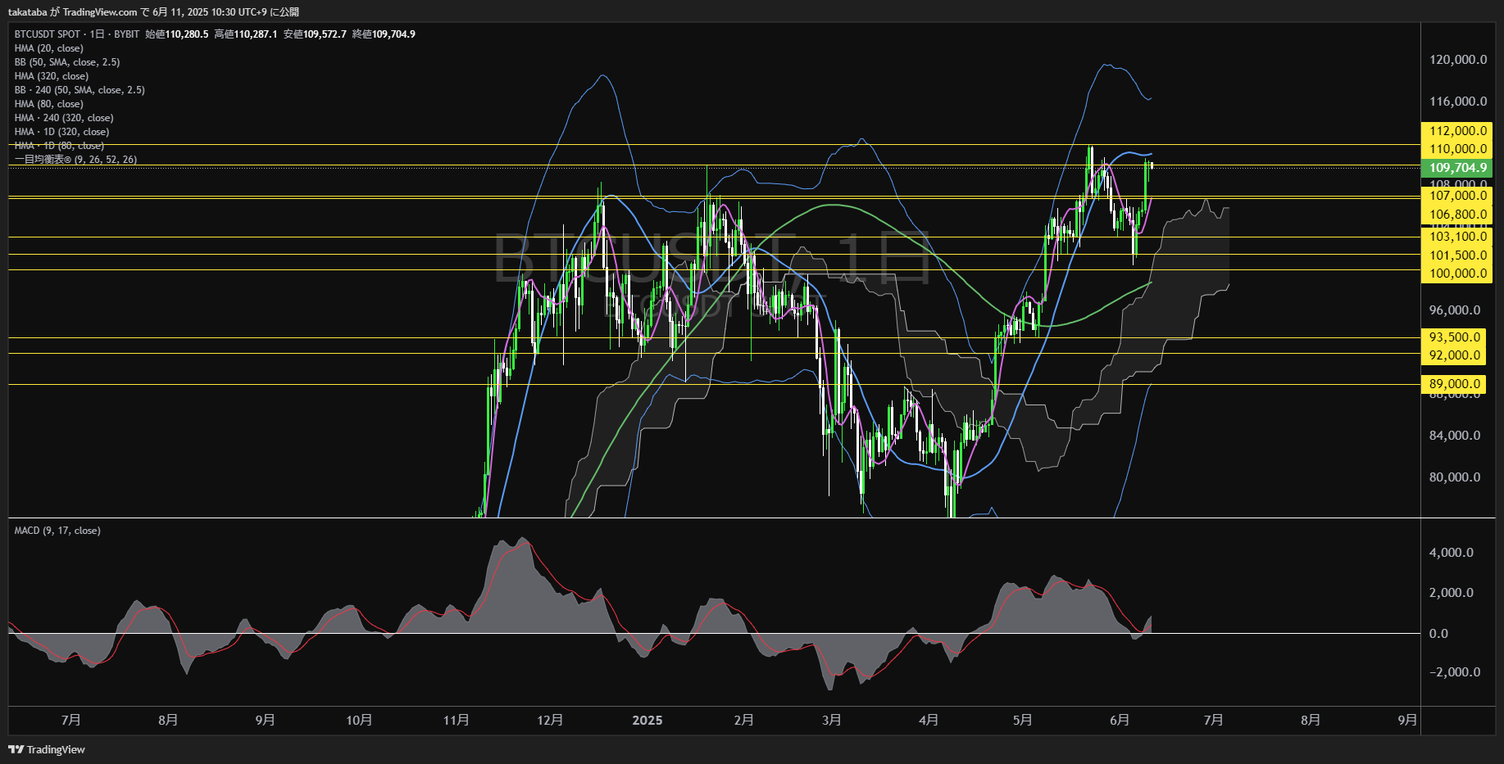Select the HMA · 1D (80, close) label
The image size is (1504, 764).
tap(59, 146)
